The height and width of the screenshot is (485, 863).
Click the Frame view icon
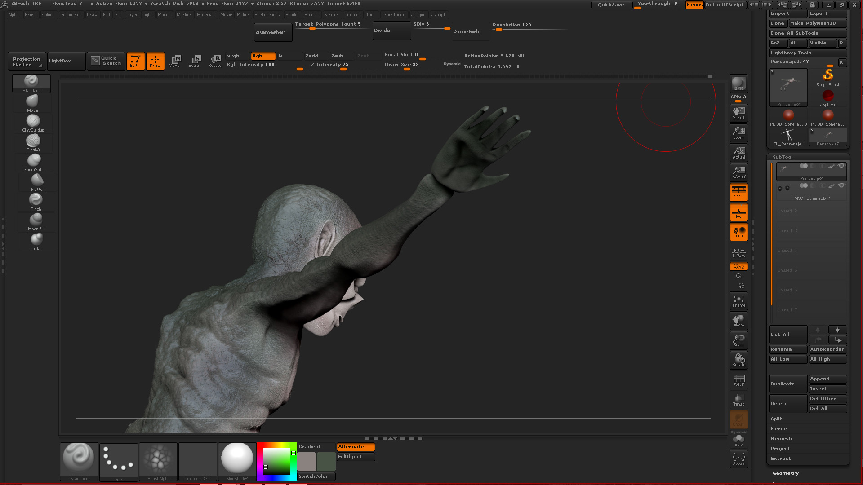coord(738,301)
